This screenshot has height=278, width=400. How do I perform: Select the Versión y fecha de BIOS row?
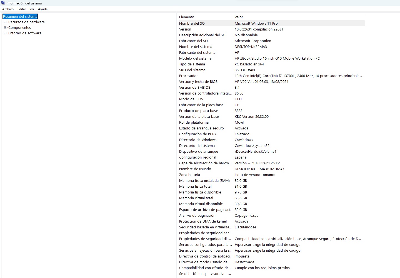pos(198,82)
